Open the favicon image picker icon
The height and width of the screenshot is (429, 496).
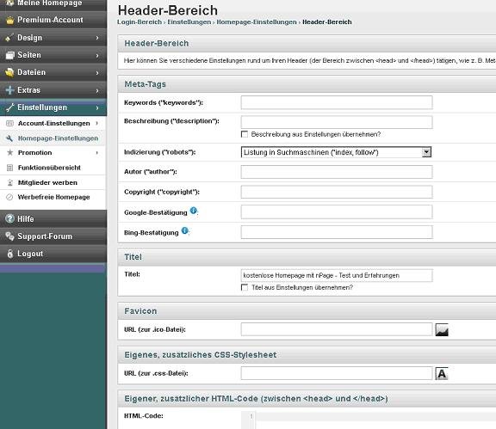coord(442,329)
